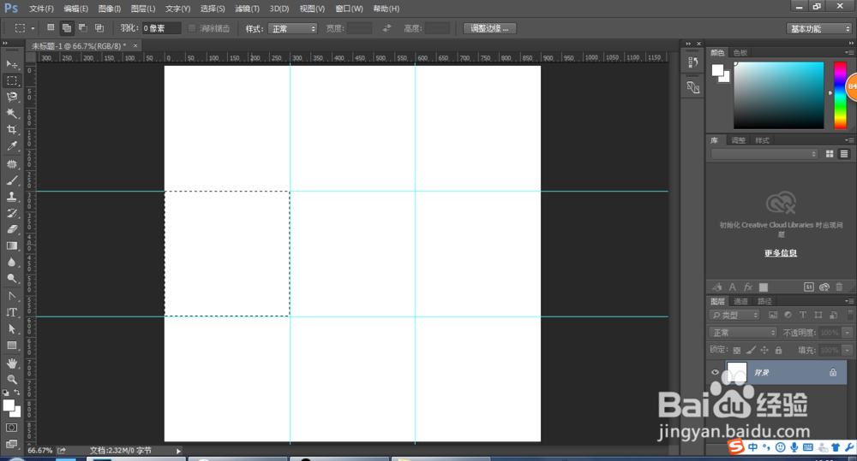Select the Path Selection tool

coord(11,329)
